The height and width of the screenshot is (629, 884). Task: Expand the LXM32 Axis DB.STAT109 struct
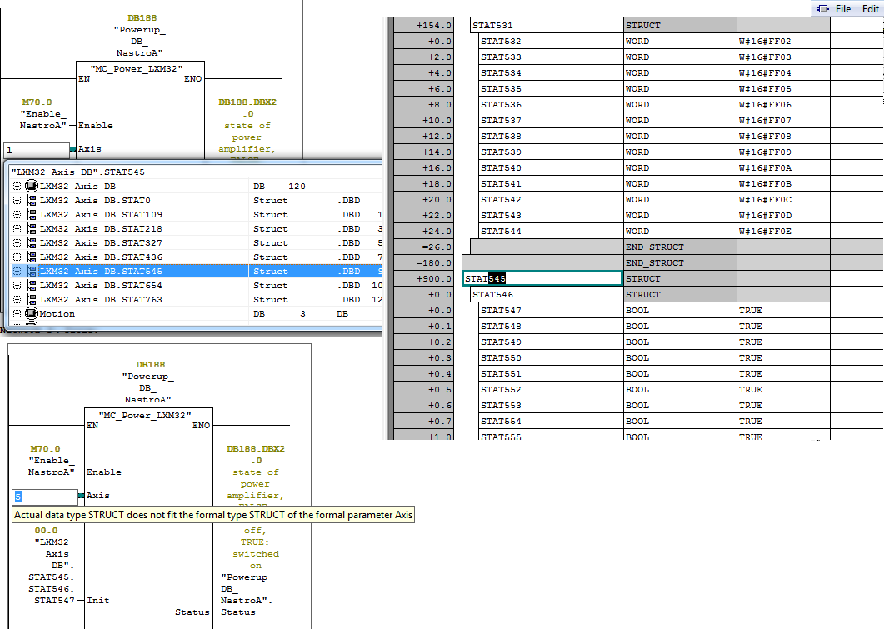click(x=17, y=215)
